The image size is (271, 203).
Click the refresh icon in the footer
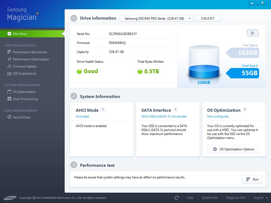point(177,198)
